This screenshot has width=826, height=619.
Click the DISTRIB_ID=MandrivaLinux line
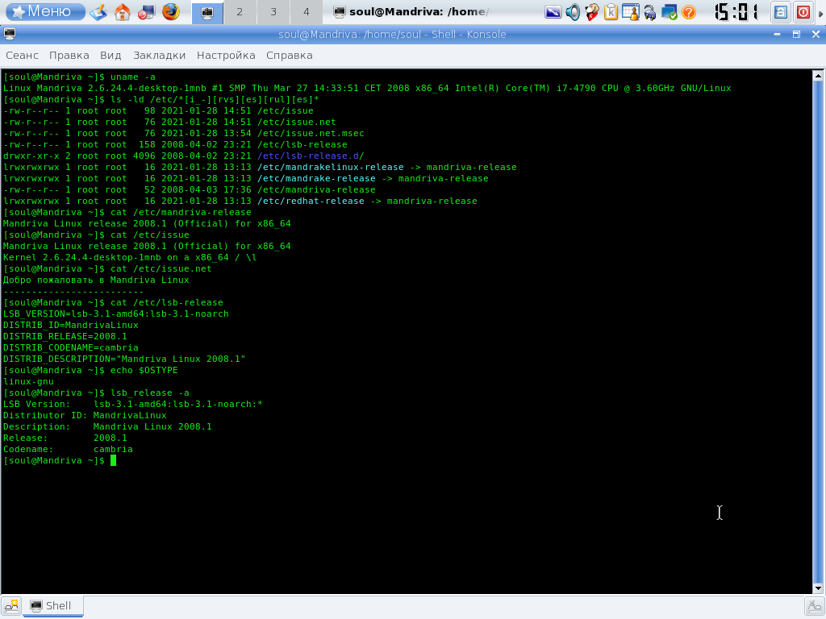(x=71, y=325)
